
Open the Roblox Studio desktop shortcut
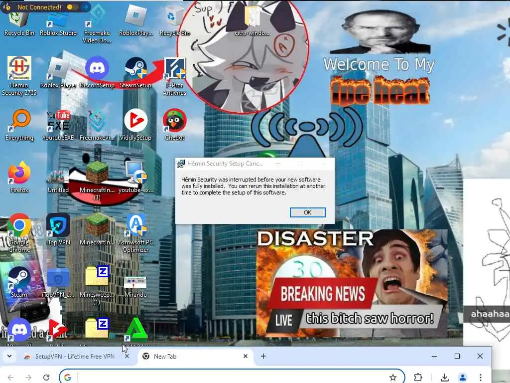(58, 23)
